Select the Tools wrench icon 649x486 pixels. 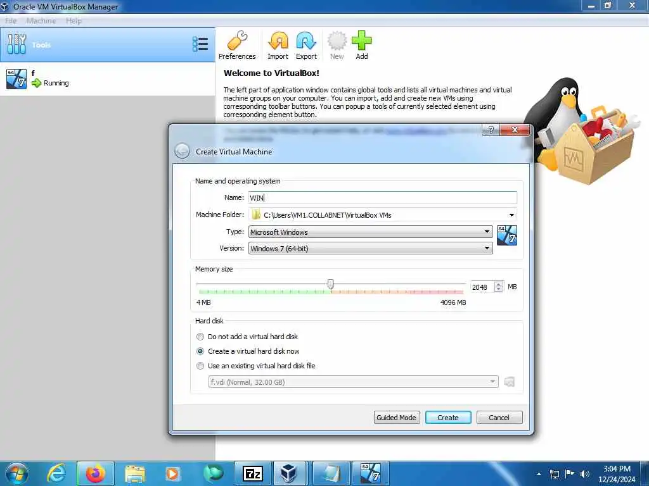17,44
